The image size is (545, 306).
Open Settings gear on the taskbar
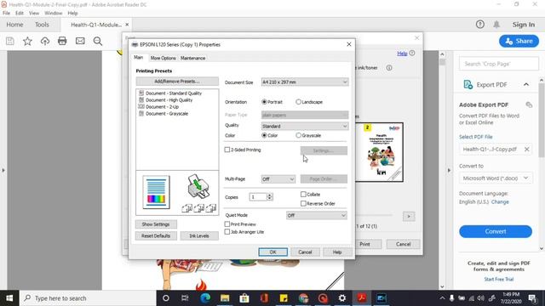tap(342, 298)
